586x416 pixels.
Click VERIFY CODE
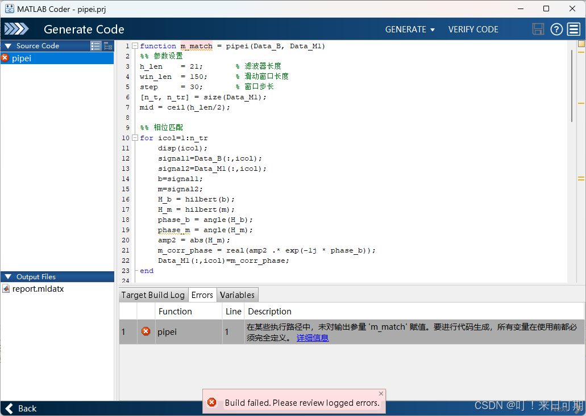click(473, 30)
